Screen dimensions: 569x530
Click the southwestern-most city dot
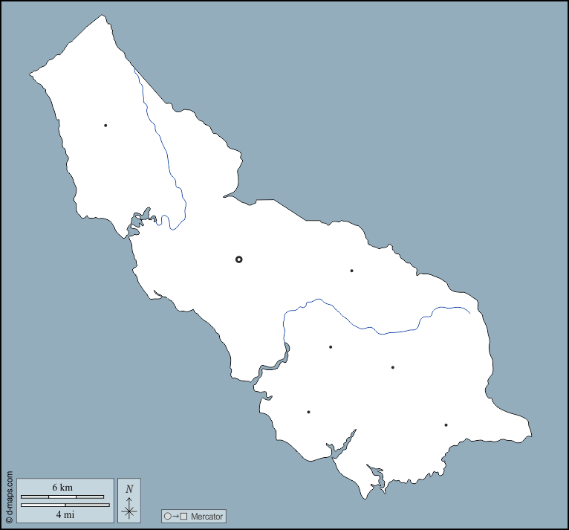pyautogui.click(x=308, y=412)
